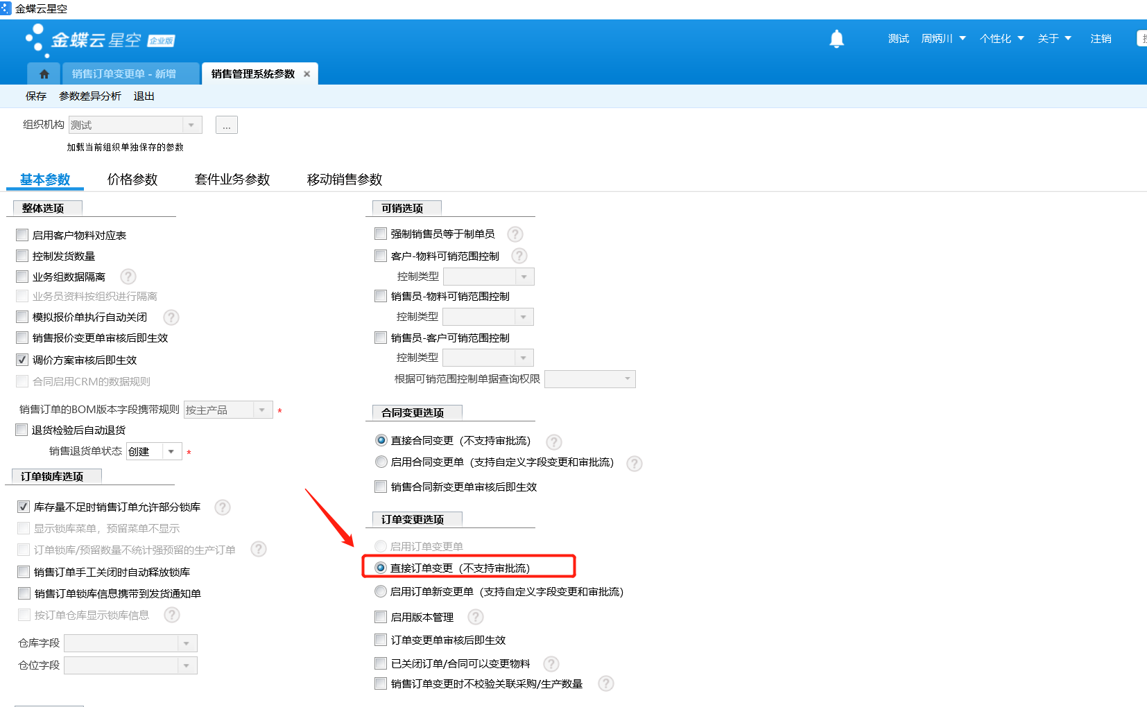Enable 启用客户物料对应表 checkbox
The height and width of the screenshot is (707, 1147).
pos(22,235)
